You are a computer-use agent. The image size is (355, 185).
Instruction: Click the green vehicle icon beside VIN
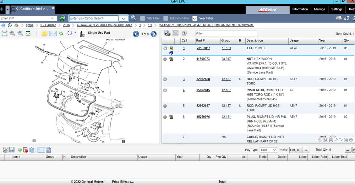(x=62, y=18)
